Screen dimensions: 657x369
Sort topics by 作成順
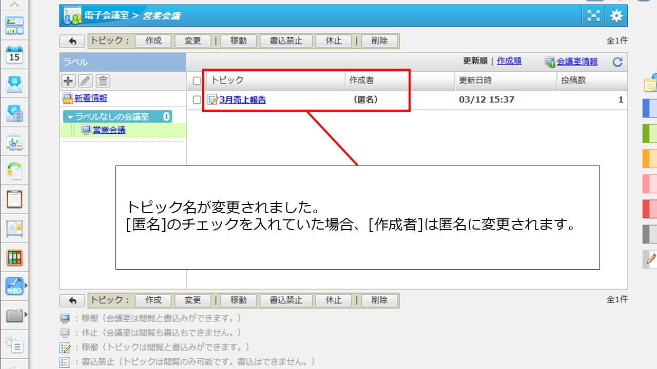pos(509,61)
